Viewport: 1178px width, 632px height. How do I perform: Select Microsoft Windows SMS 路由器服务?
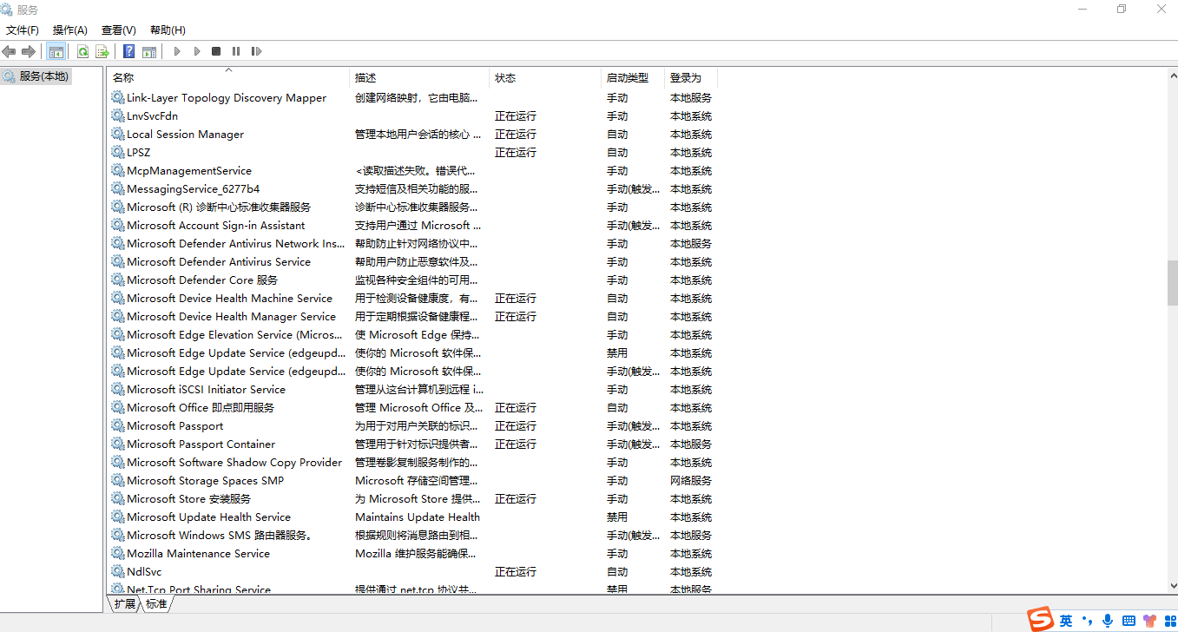(220, 535)
